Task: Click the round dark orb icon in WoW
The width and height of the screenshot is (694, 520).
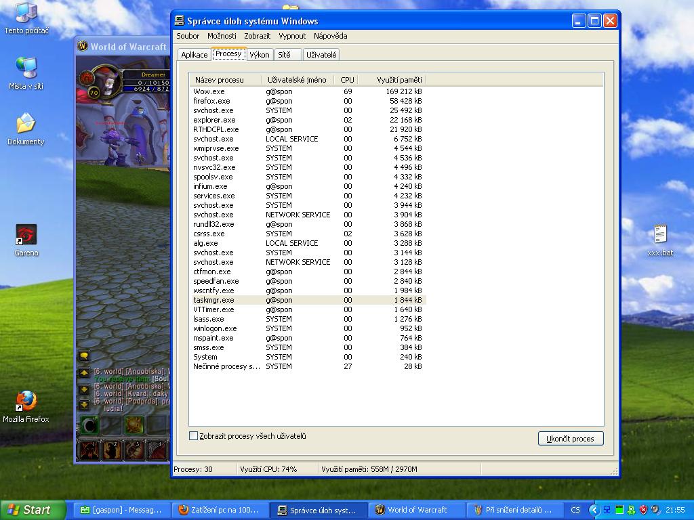Action: tap(90, 425)
